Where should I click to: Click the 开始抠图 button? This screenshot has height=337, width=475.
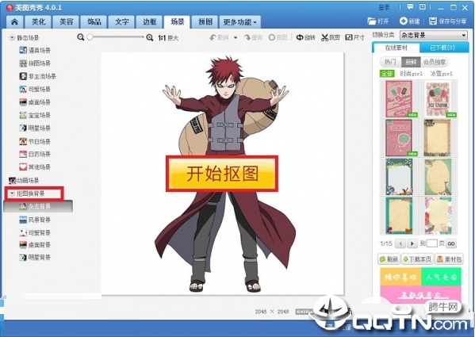222,174
